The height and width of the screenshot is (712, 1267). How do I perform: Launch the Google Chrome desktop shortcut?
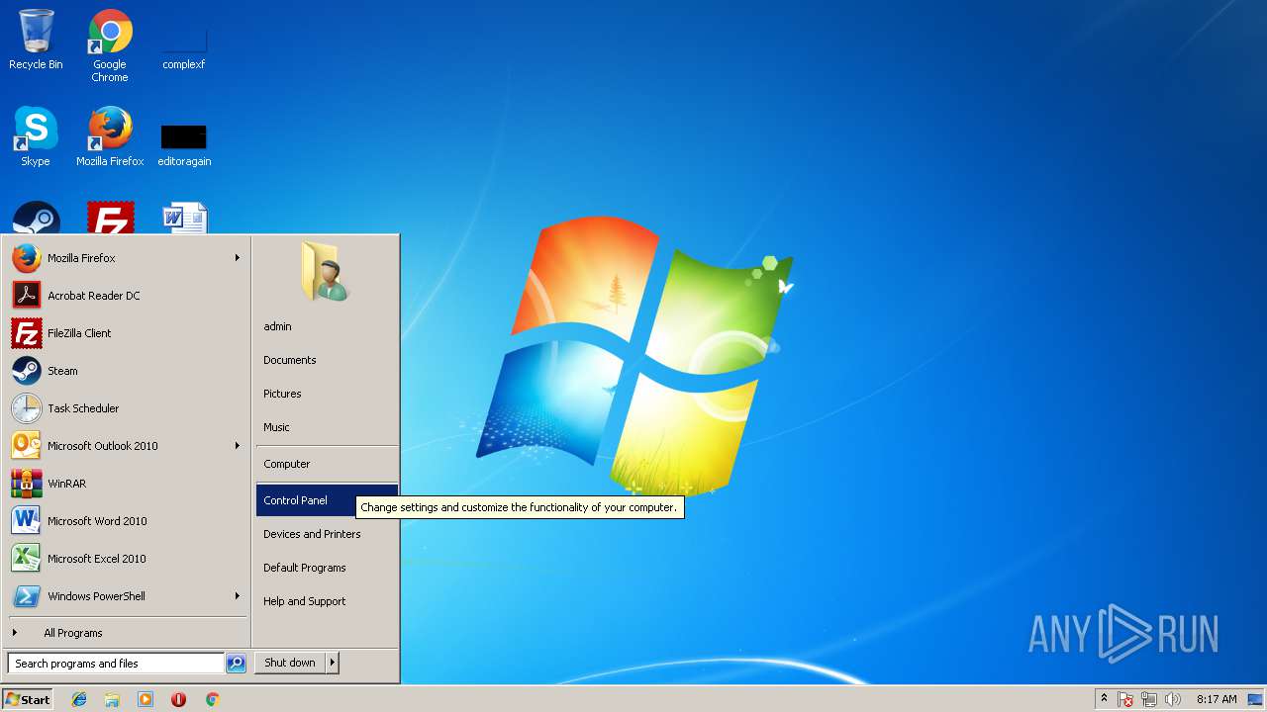pyautogui.click(x=110, y=45)
